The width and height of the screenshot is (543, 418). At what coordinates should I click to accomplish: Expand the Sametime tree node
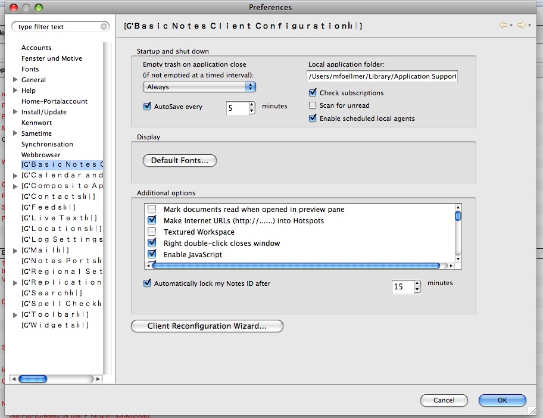pos(15,133)
